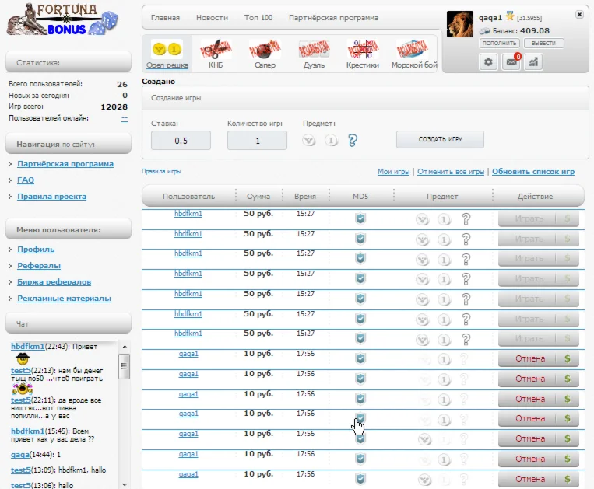
Task: Click the chat scrollbar up arrow
Action: tap(124, 345)
